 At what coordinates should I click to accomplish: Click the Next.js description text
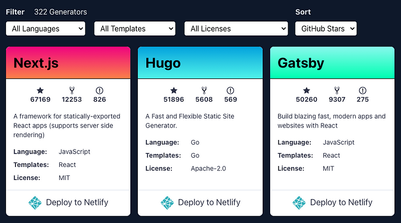[67, 125]
